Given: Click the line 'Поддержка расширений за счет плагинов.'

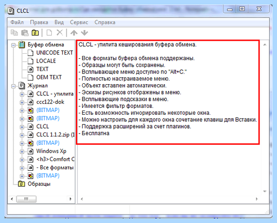Looking at the screenshot, I should click(135, 127).
